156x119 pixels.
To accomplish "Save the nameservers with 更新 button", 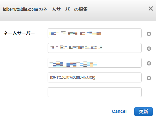I will (144, 112).
